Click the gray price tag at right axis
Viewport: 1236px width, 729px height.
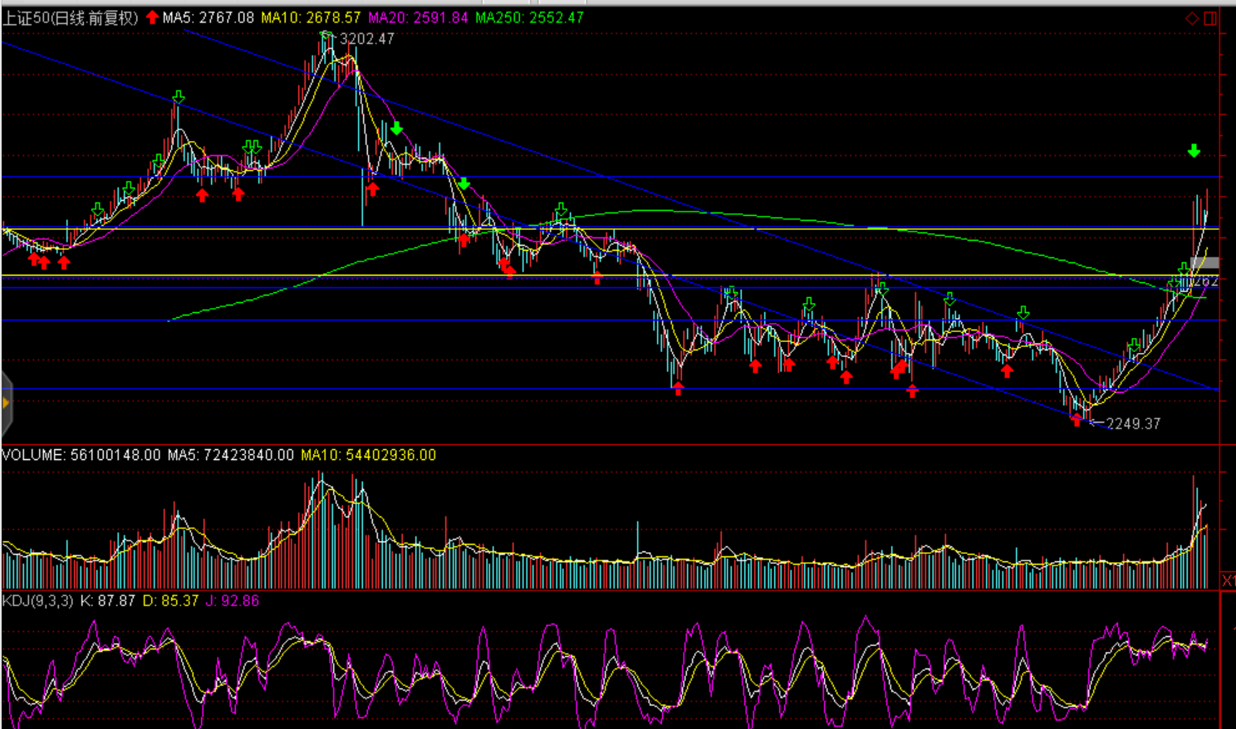point(1204,263)
